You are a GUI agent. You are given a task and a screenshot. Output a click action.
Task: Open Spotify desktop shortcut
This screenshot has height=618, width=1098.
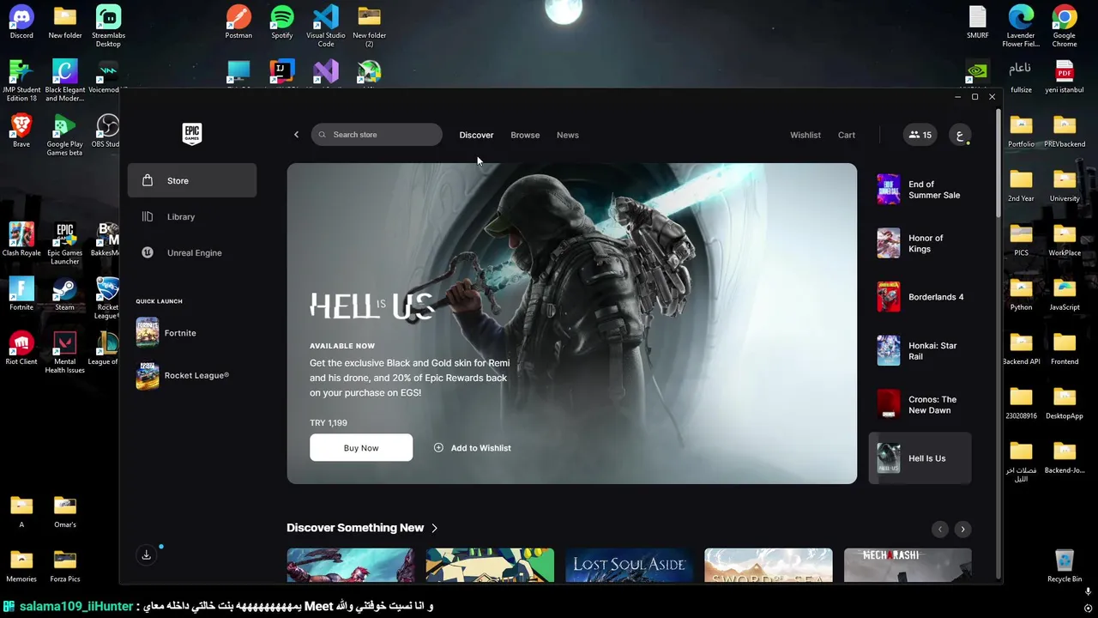pos(282,22)
